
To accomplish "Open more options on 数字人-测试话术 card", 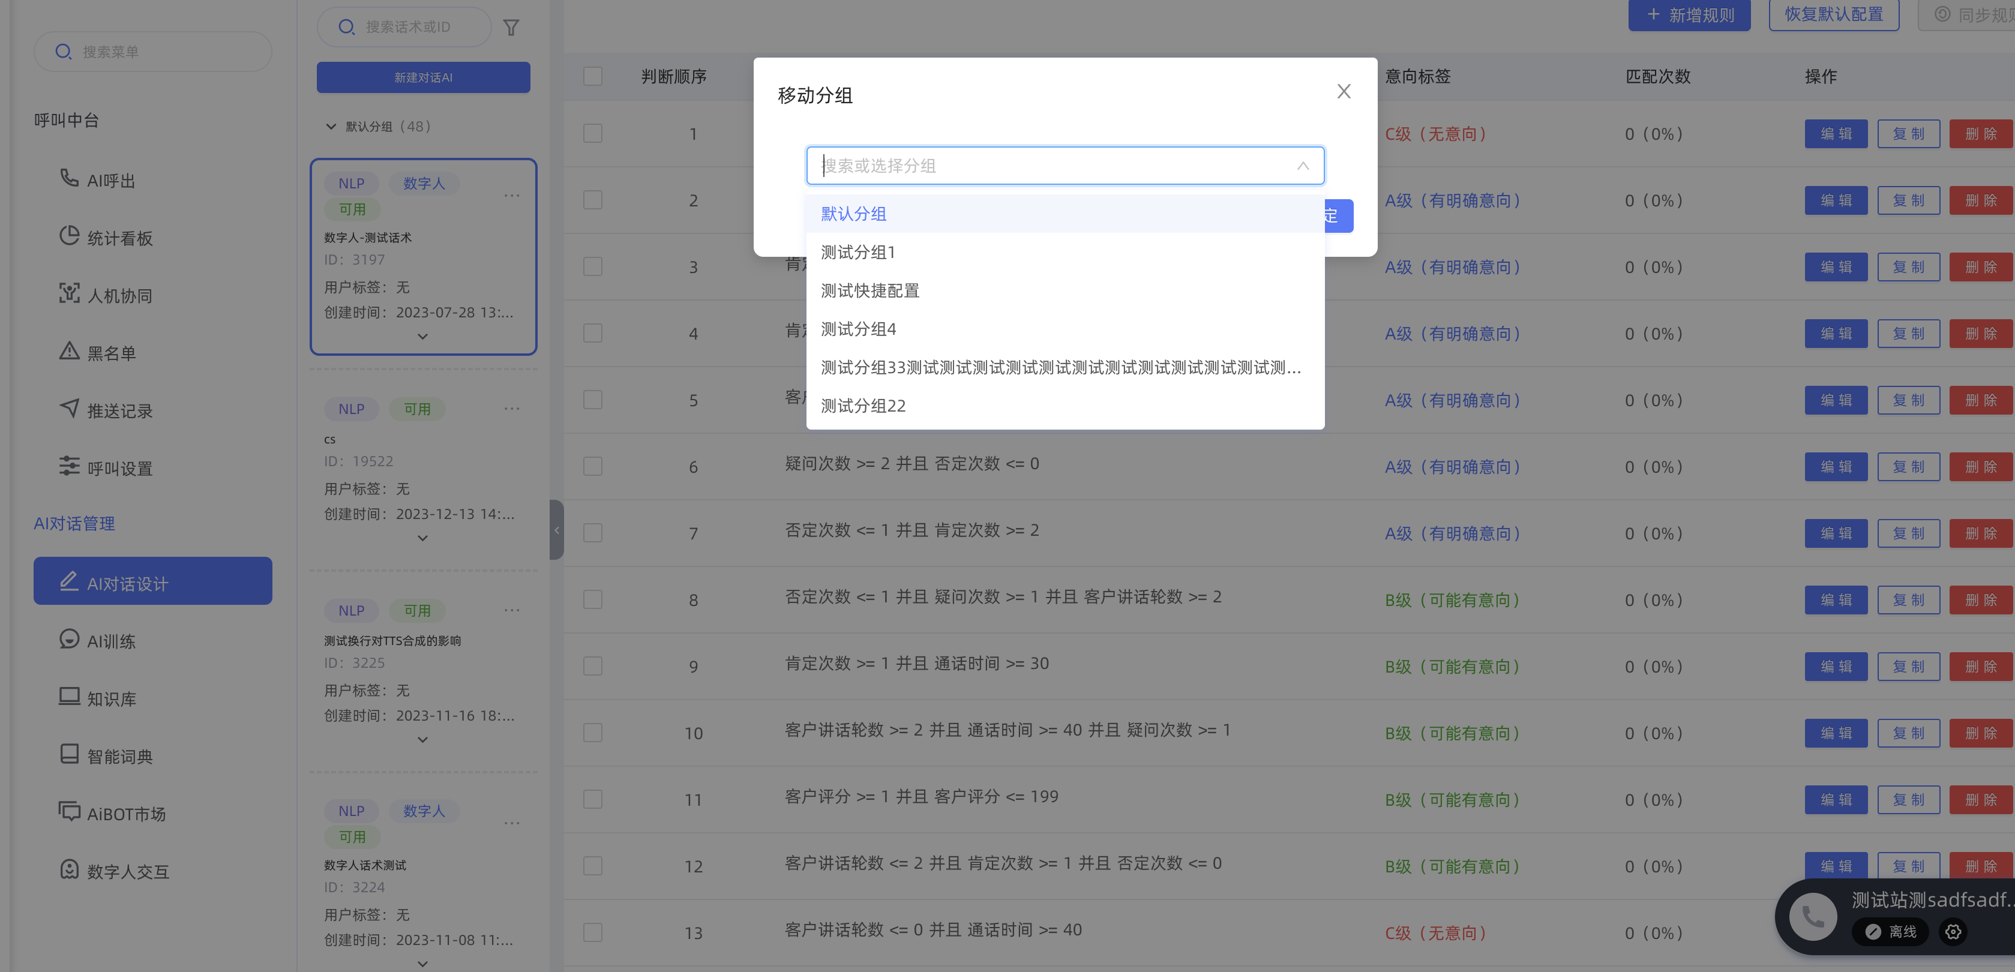I will 512,196.
